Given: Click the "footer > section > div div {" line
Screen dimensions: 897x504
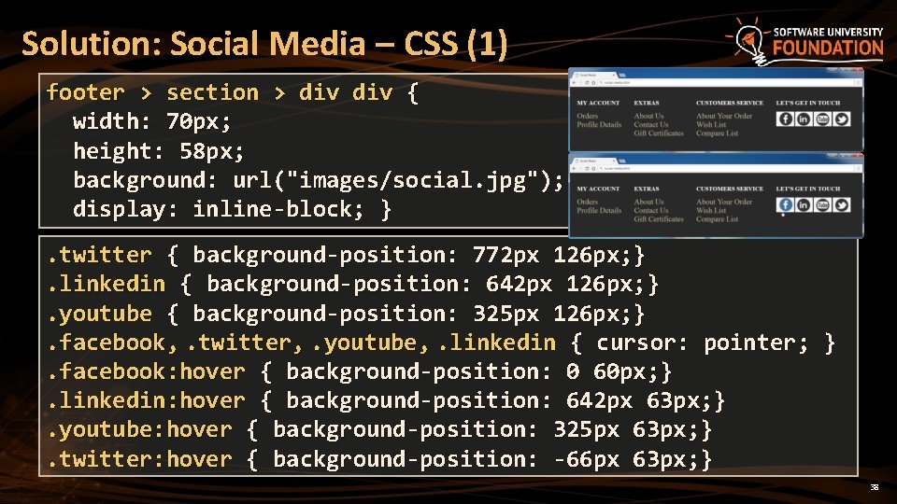Looking at the screenshot, I should click(233, 92).
